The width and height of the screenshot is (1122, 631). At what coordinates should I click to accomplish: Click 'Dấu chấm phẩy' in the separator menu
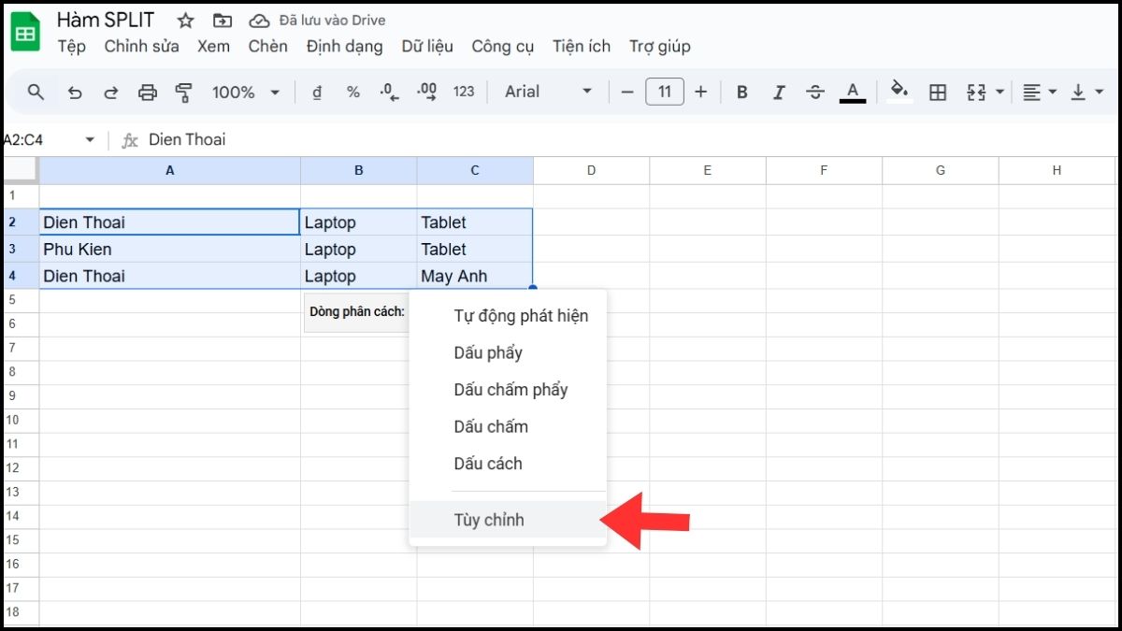tap(511, 390)
